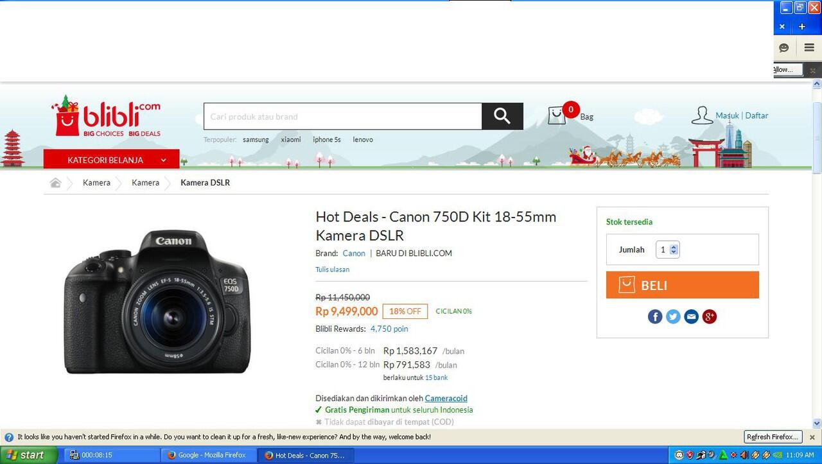
Task: Go to blibli.com home via logo
Action: click(106, 116)
